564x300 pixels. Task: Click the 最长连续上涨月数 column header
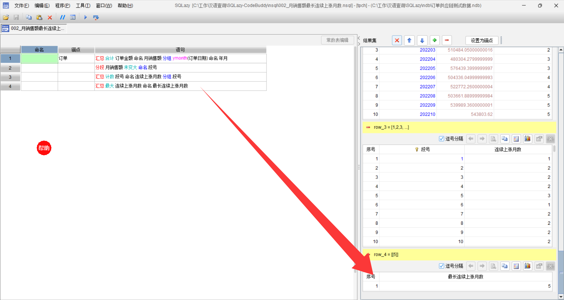click(466, 277)
